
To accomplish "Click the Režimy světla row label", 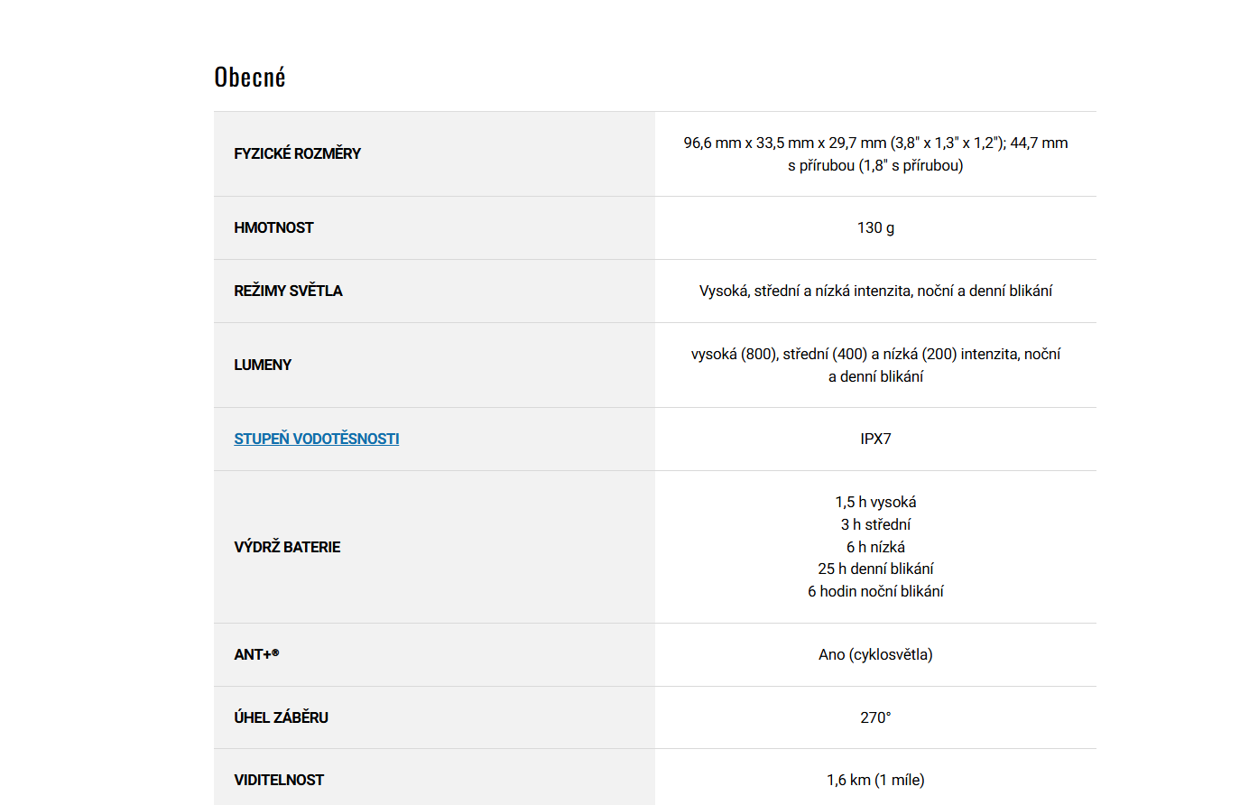I will pos(288,291).
